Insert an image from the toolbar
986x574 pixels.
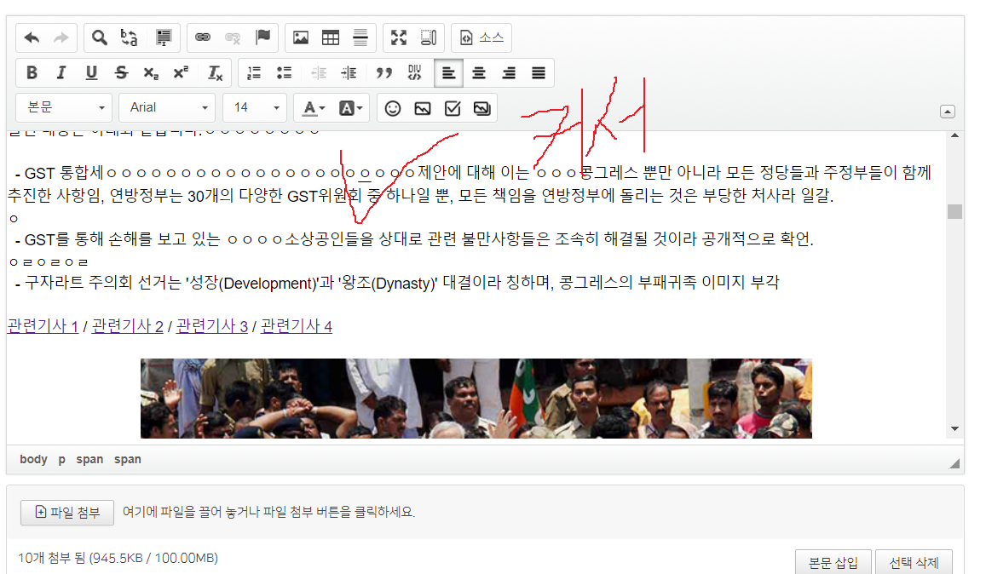click(301, 37)
